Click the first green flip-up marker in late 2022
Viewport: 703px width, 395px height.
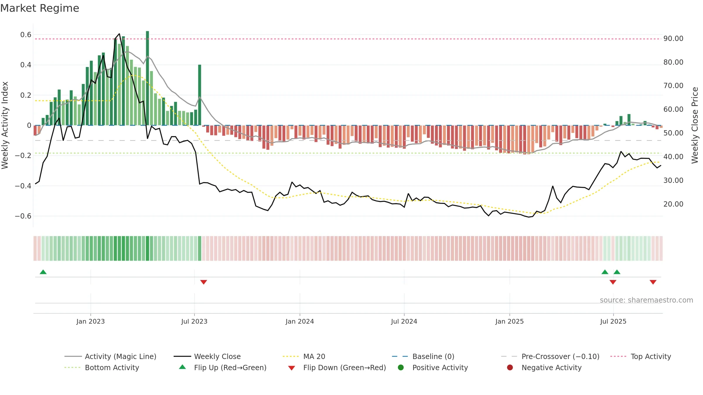43,272
